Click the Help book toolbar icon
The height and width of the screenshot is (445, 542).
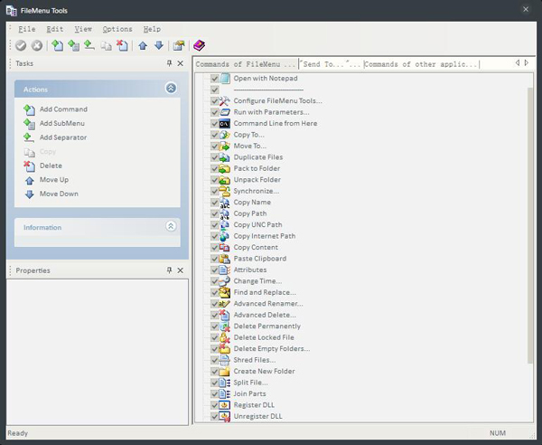199,45
